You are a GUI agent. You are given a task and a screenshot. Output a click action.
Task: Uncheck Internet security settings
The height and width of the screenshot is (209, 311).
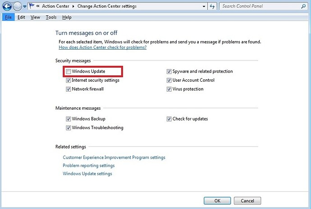coord(68,80)
